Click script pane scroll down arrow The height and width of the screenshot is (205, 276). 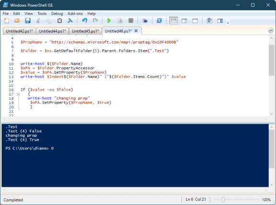[x=271, y=114]
